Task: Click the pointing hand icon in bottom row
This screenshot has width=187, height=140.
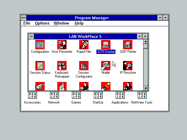Action: tap(40, 86)
